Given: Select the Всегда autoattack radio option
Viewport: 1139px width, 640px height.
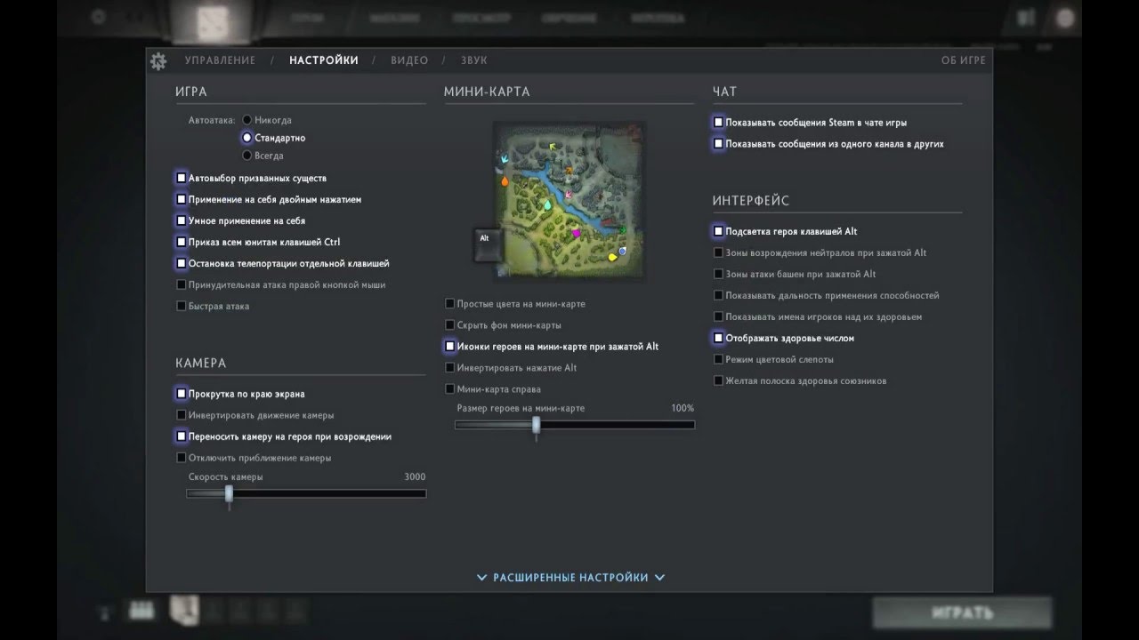Looking at the screenshot, I should pyautogui.click(x=247, y=156).
